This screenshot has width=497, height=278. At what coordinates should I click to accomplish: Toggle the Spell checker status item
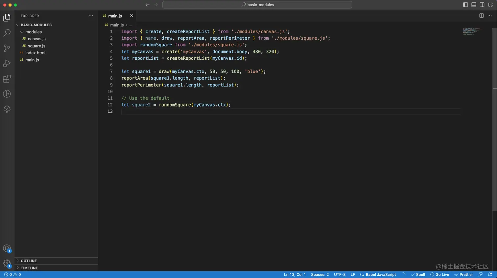(x=418, y=275)
